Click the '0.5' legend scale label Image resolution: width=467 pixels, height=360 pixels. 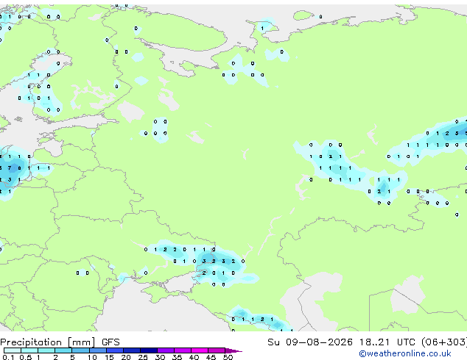25,357
